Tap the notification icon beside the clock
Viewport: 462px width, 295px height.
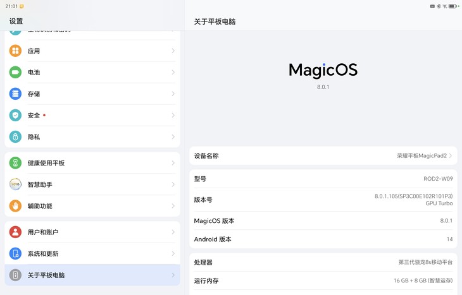pos(22,6)
